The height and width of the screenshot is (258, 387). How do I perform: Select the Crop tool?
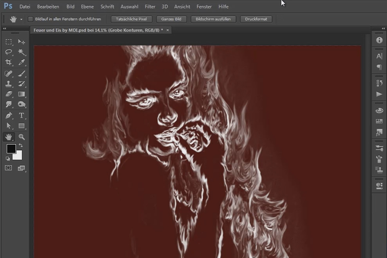pyautogui.click(x=9, y=62)
